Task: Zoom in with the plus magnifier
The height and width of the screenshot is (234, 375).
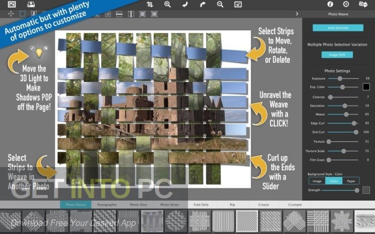Action: tap(167, 4)
